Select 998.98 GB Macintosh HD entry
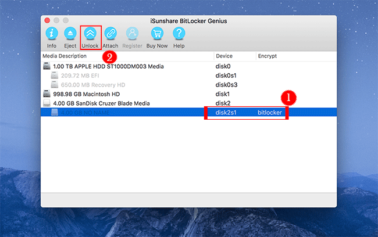This screenshot has width=378, height=237. click(188, 94)
